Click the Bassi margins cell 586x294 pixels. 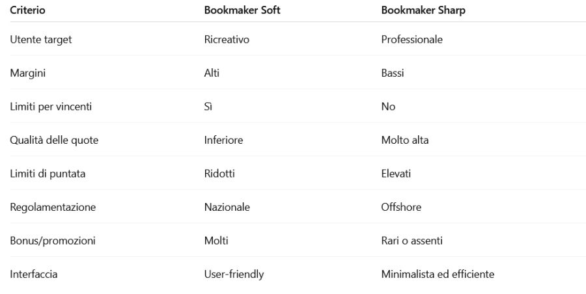393,73
